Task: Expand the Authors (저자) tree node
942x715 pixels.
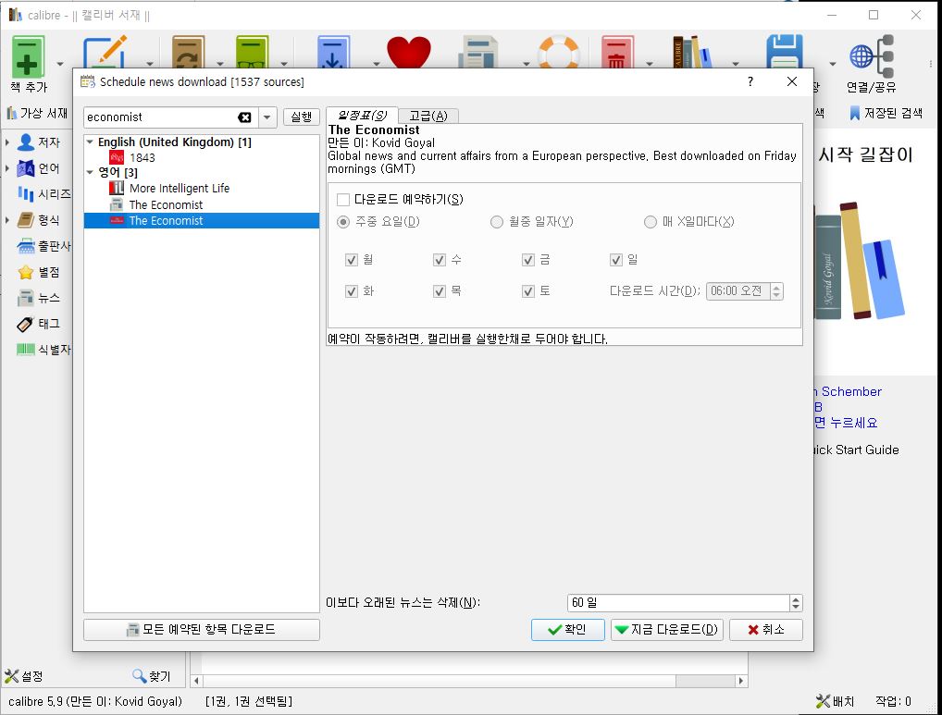Action: pos(7,142)
